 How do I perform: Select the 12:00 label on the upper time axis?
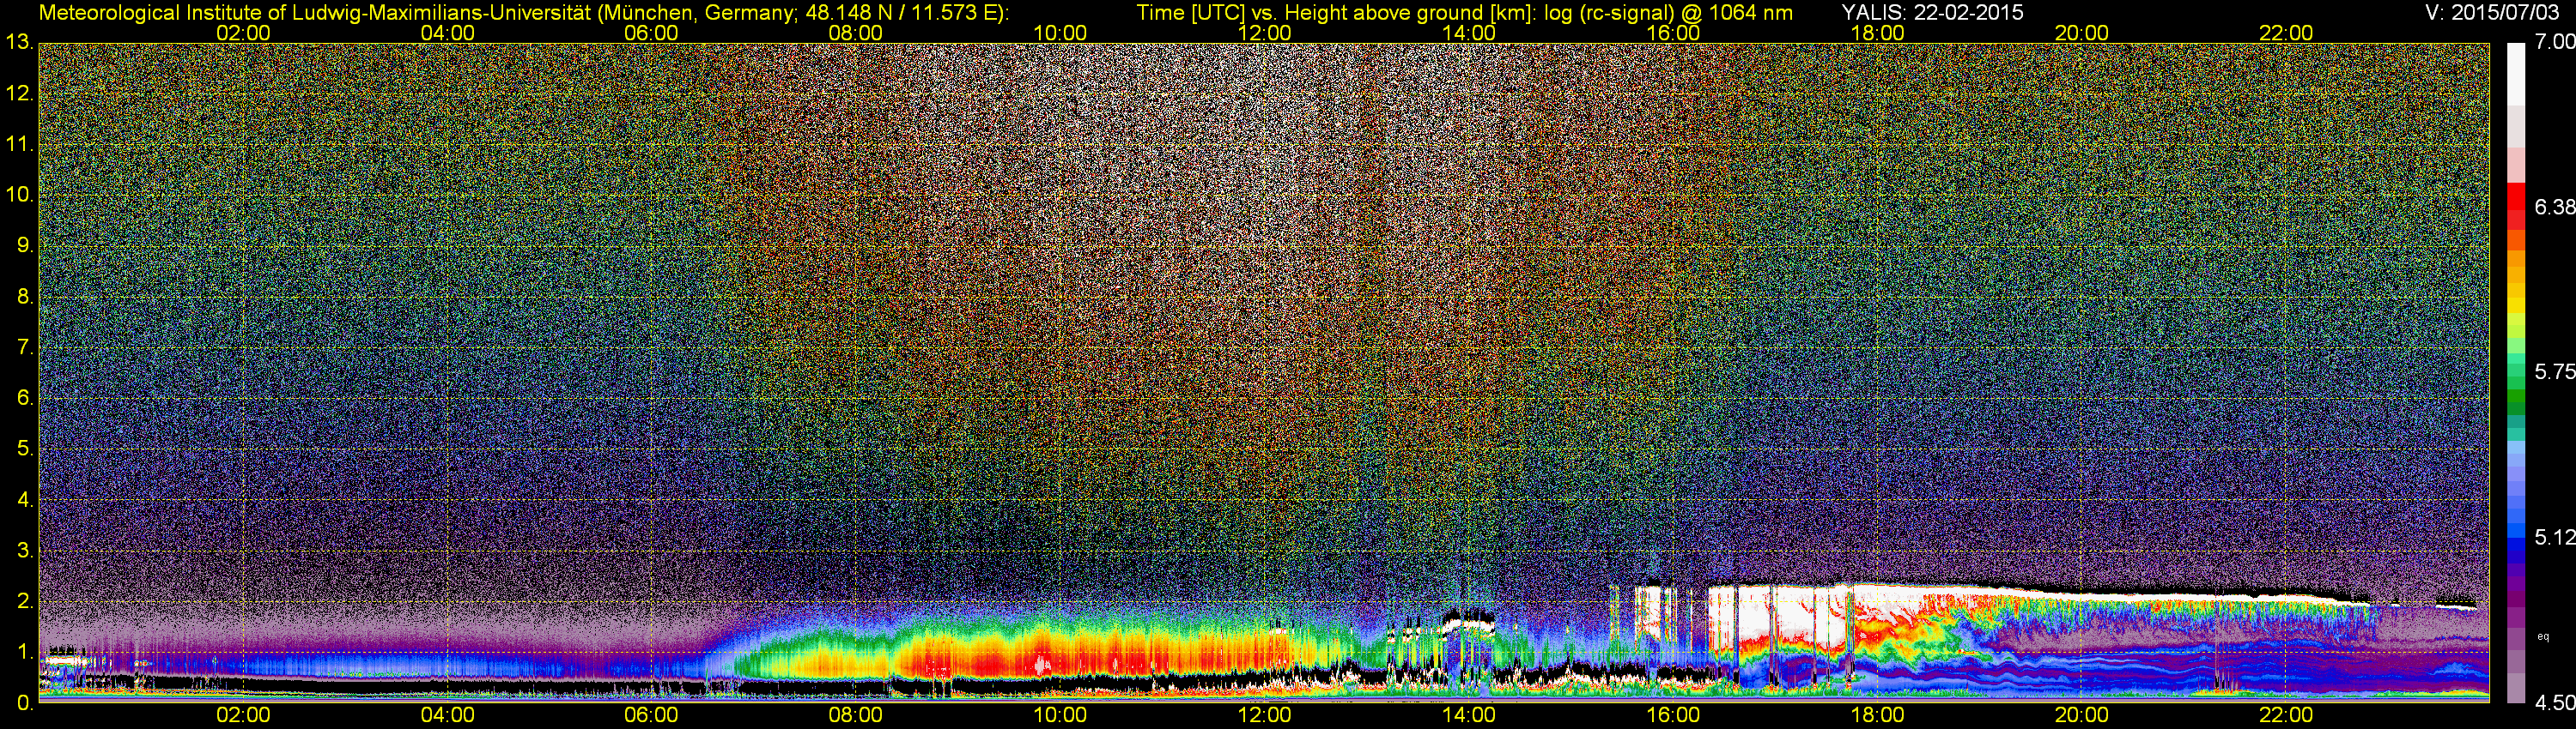pos(1264,33)
